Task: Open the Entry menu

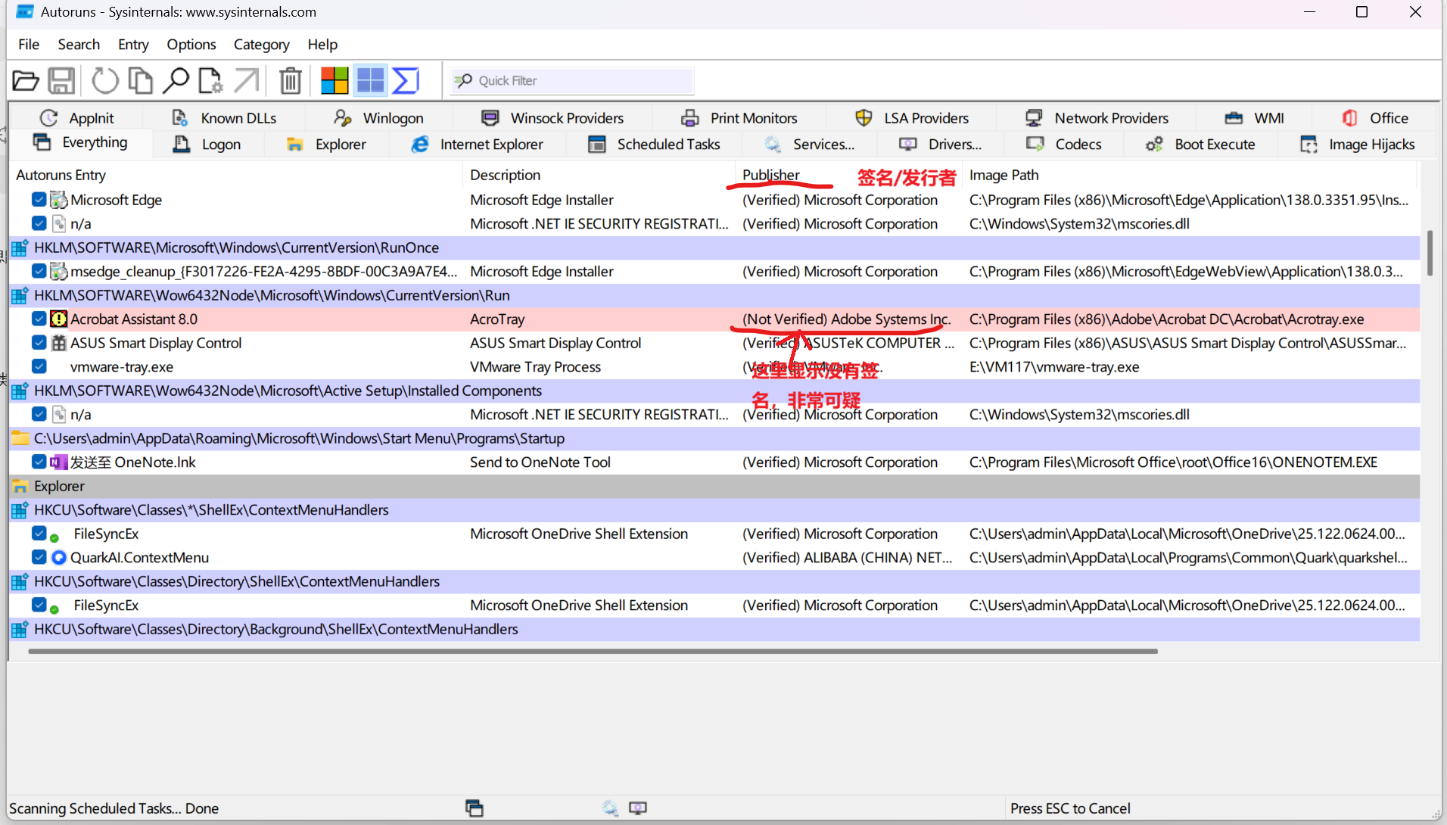Action: click(x=133, y=45)
